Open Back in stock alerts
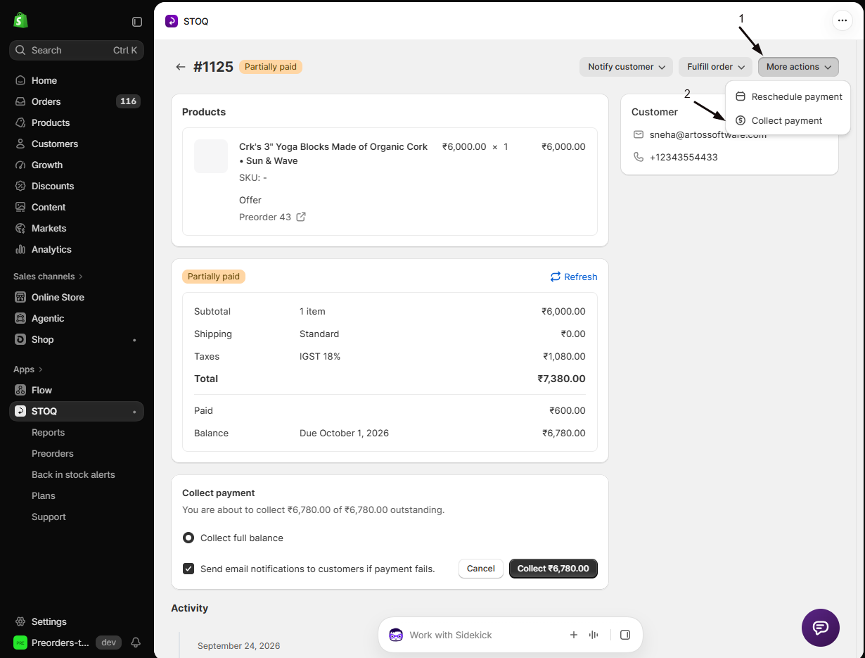The width and height of the screenshot is (865, 658). pyautogui.click(x=73, y=474)
